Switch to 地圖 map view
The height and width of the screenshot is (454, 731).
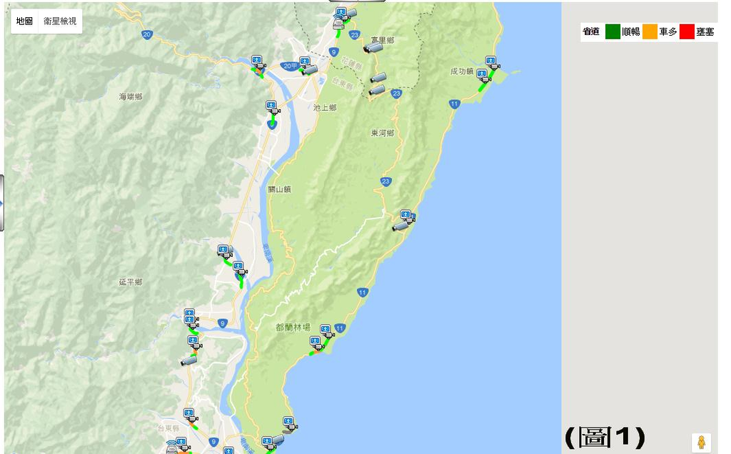(x=25, y=21)
